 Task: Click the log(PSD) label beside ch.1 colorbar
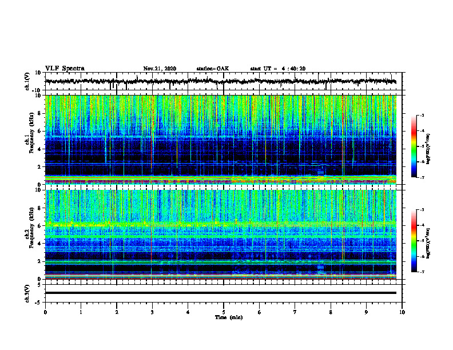pyautogui.click(x=428, y=149)
